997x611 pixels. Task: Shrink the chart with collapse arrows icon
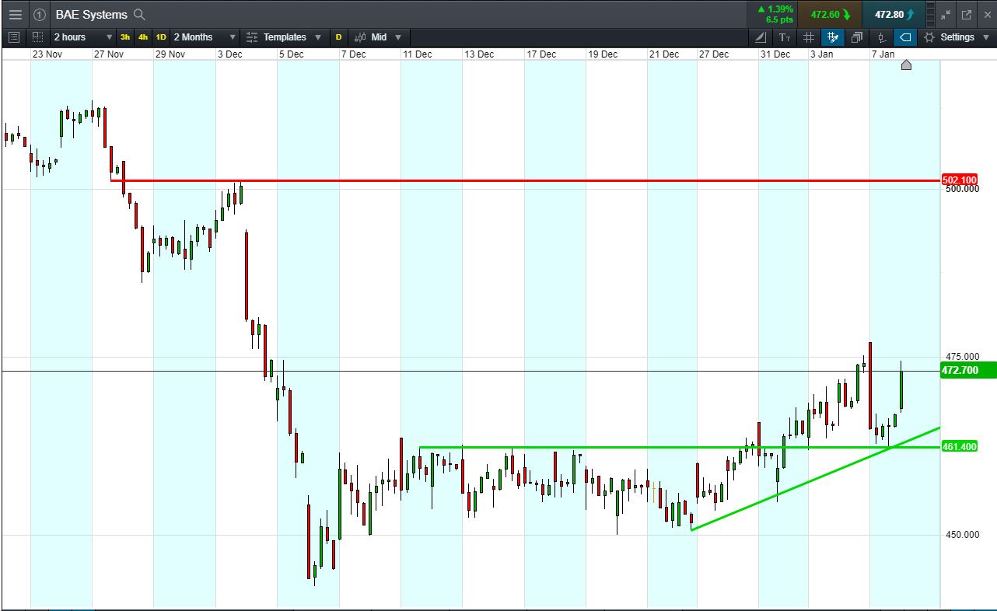pos(946,15)
